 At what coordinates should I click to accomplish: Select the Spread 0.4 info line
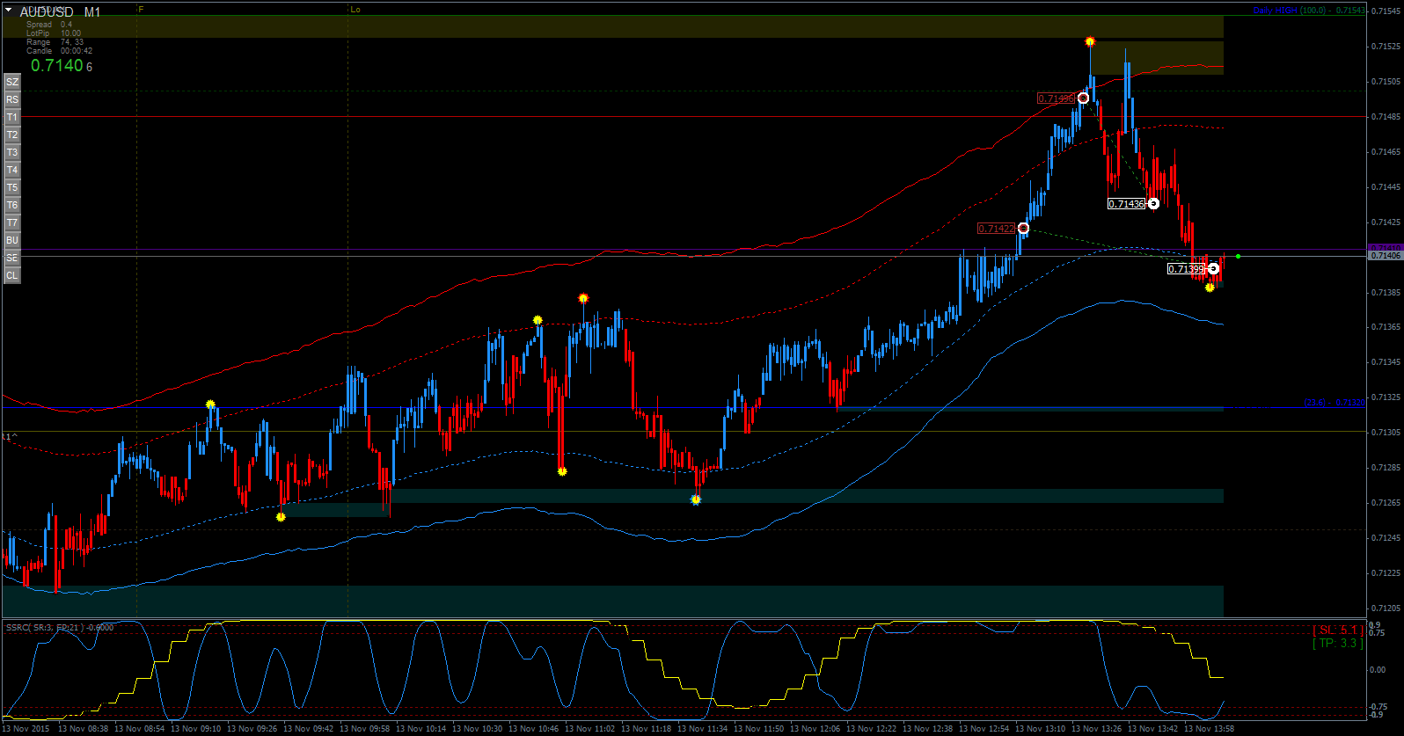49,25
